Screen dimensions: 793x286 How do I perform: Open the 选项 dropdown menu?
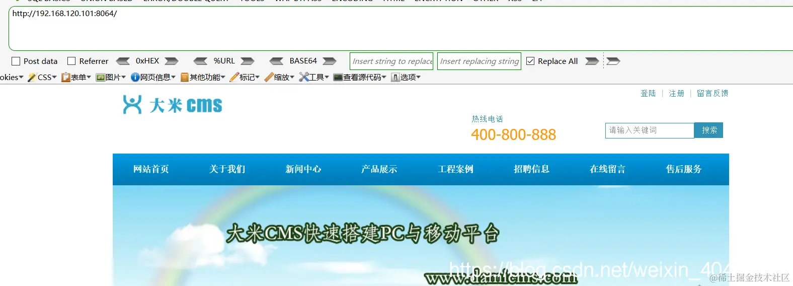point(406,77)
